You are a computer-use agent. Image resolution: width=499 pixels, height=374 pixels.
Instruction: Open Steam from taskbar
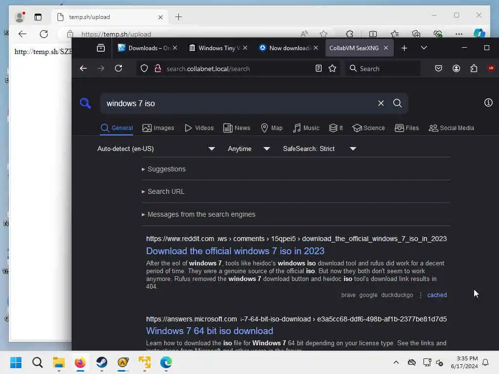[x=101, y=362]
